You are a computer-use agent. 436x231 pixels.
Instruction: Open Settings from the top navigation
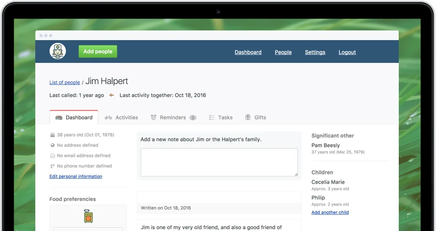point(315,52)
